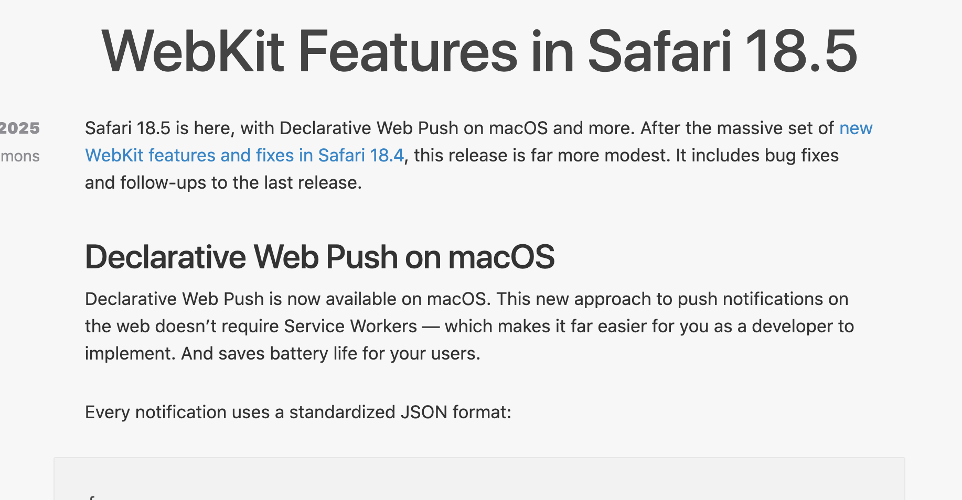This screenshot has width=962, height=500.
Task: Click the word 'macOS' in the section heading
Action: (x=501, y=257)
